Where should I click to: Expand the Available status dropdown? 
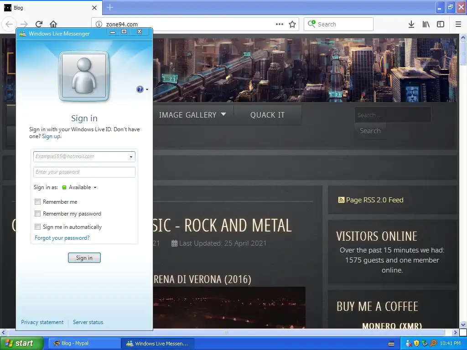point(95,187)
